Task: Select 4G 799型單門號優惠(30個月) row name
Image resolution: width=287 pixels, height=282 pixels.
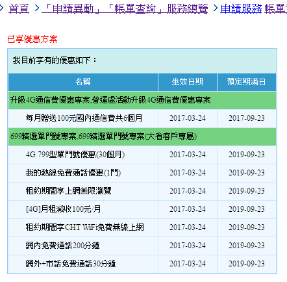Action: point(75,155)
